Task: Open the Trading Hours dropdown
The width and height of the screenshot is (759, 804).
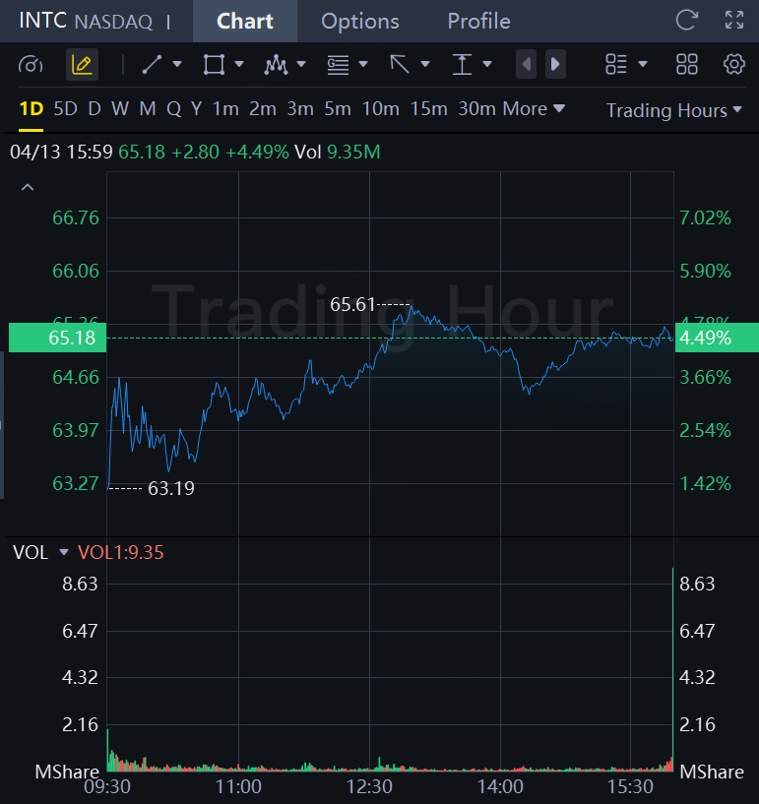Action: [674, 110]
